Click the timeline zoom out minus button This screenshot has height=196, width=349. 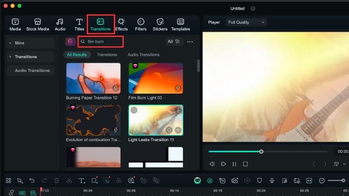click(x=322, y=181)
